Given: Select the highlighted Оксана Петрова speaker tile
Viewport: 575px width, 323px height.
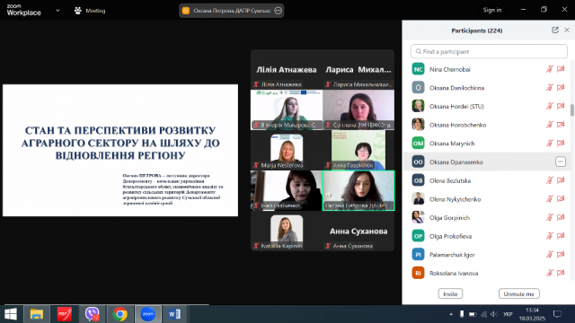Looking at the screenshot, I should click(358, 190).
